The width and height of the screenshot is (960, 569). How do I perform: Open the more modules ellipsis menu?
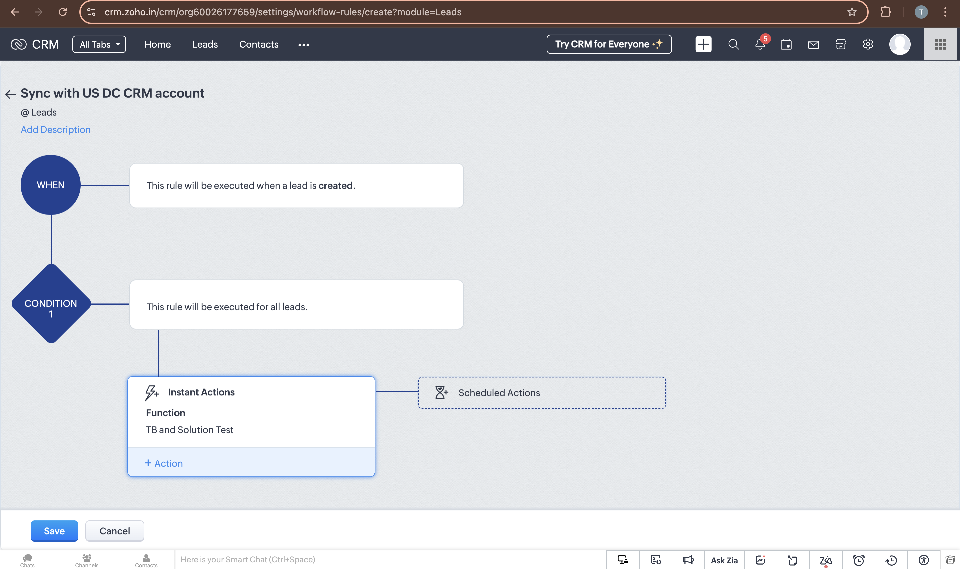pyautogui.click(x=303, y=45)
